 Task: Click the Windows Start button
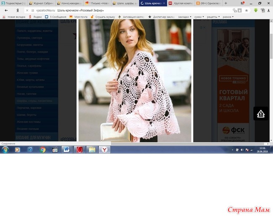pyautogui.click(x=5, y=149)
